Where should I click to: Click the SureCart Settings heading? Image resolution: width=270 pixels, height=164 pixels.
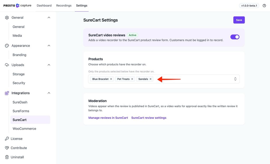pyautogui.click(x=100, y=20)
